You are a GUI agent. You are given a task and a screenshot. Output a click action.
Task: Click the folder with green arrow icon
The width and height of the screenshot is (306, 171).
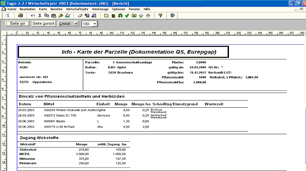click(x=134, y=16)
